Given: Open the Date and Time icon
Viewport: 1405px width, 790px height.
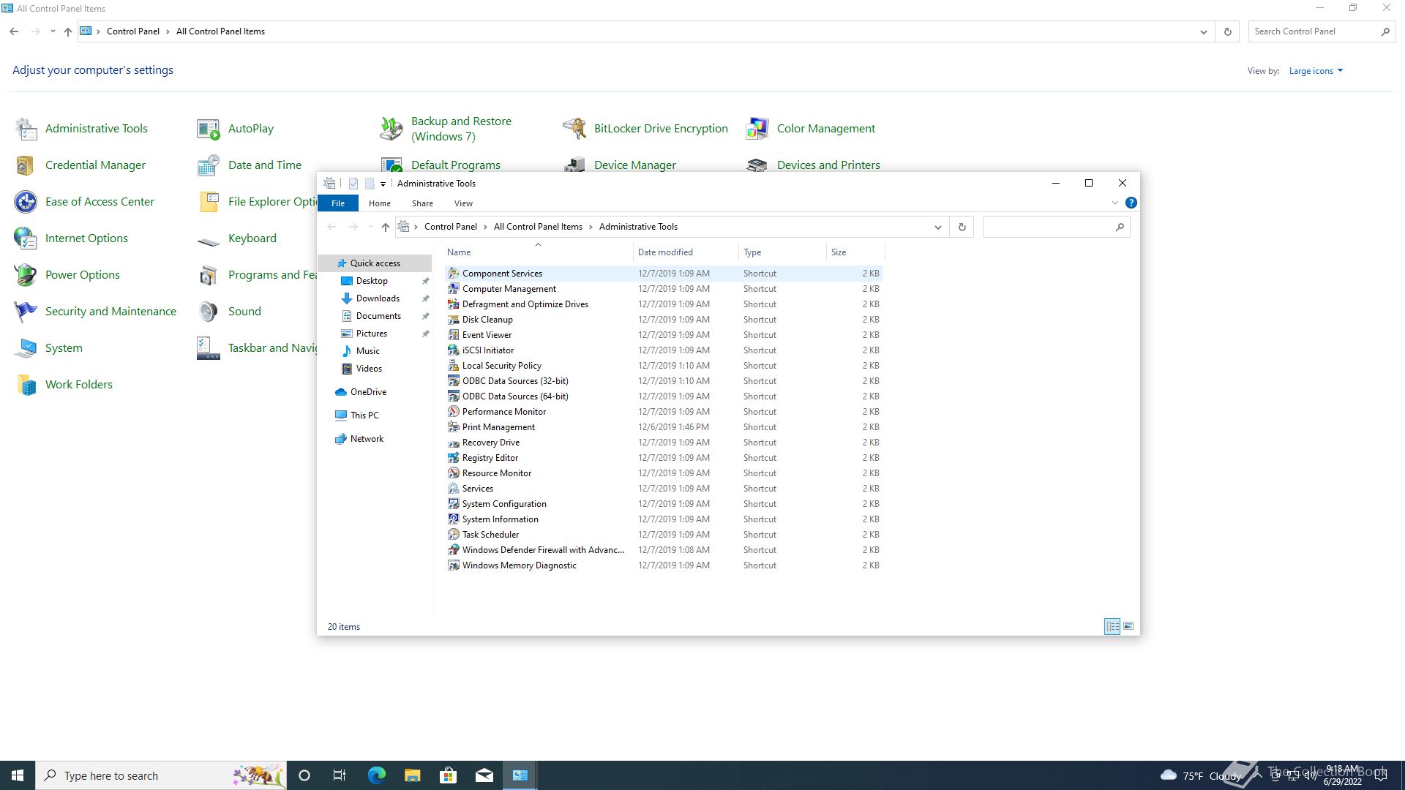Looking at the screenshot, I should click(209, 165).
